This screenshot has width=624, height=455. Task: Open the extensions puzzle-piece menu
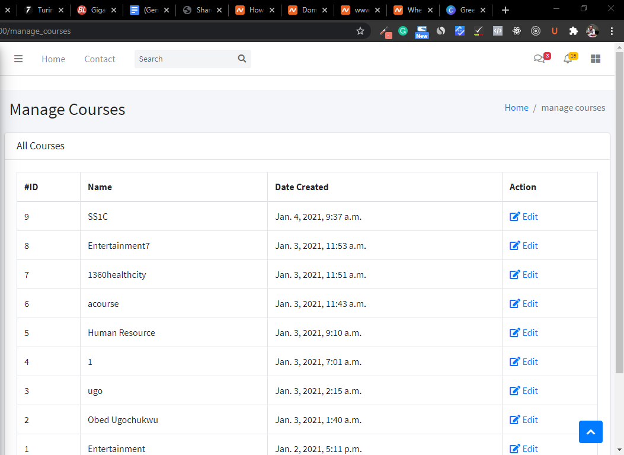pyautogui.click(x=573, y=31)
